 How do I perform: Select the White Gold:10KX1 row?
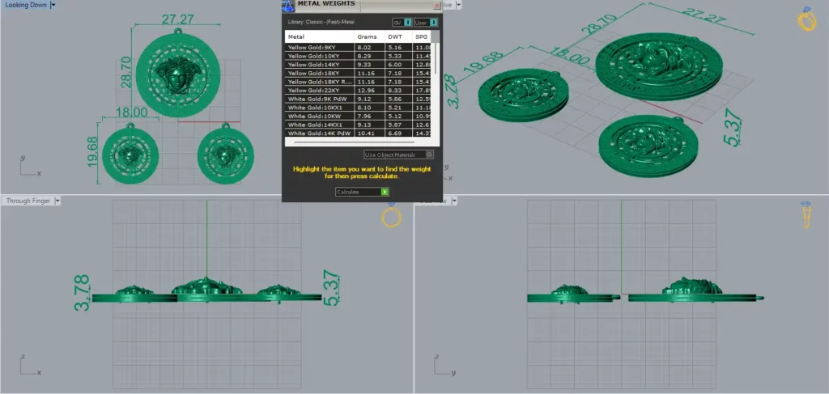358,108
